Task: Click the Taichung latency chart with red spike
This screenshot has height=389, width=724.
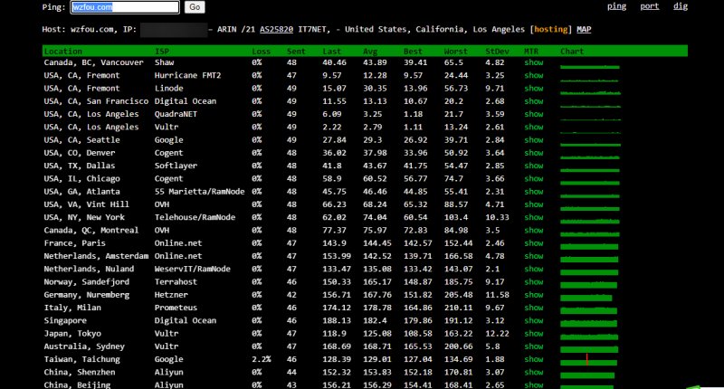Action: (589, 360)
